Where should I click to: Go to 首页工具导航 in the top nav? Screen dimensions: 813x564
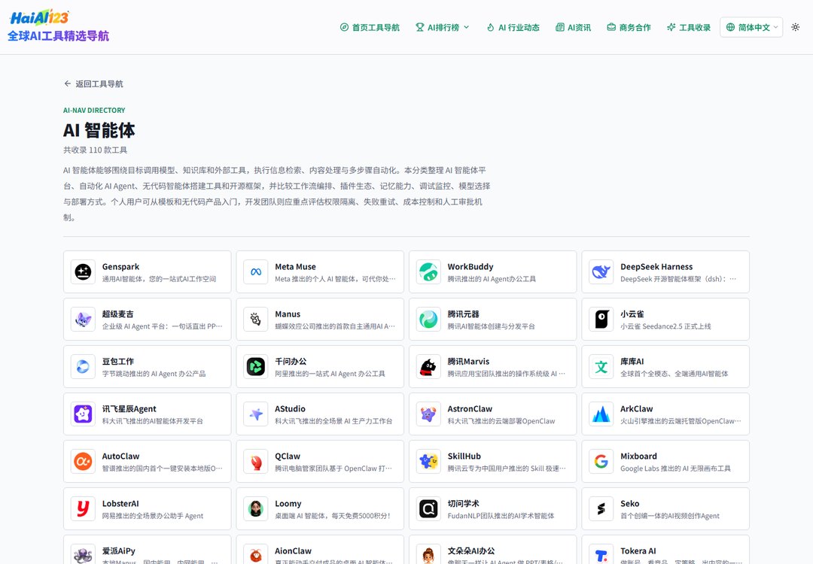pos(370,28)
